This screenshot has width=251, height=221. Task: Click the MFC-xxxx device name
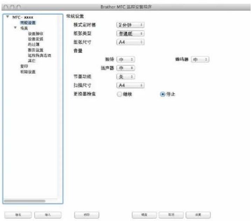[x=23, y=17]
